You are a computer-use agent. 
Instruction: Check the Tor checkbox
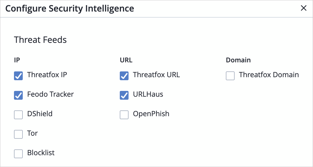[x=18, y=134]
